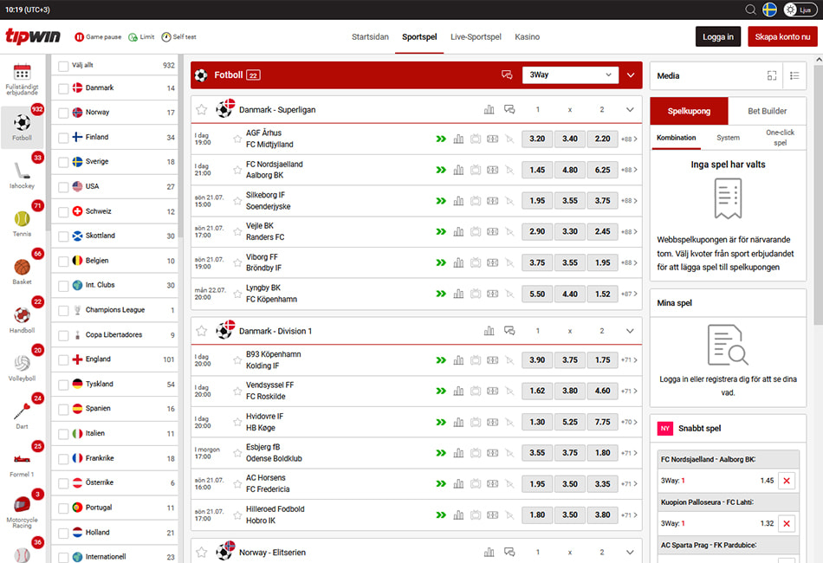The width and height of the screenshot is (823, 563).
Task: Expand +87 markets for Lyngby BK match
Action: coord(629,294)
